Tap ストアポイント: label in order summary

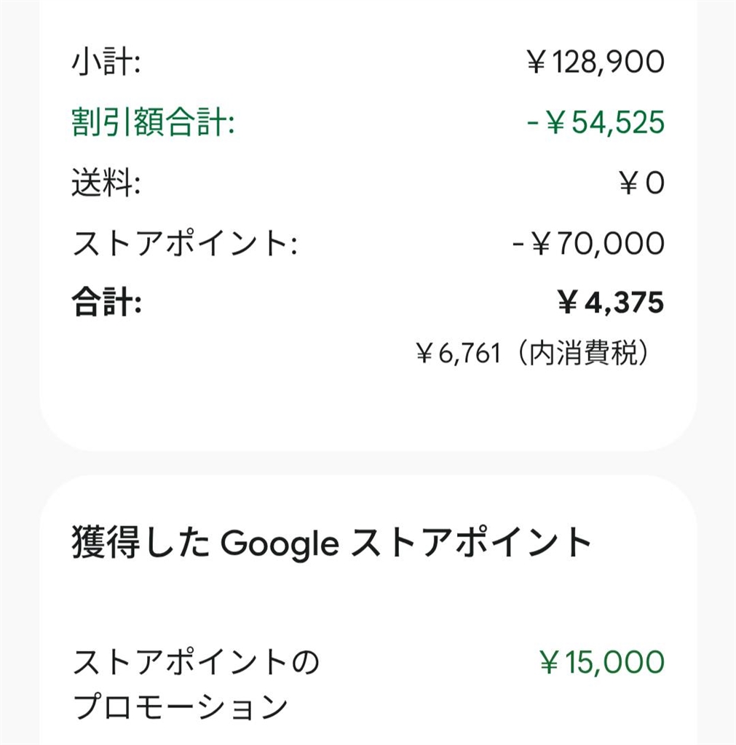(x=185, y=244)
